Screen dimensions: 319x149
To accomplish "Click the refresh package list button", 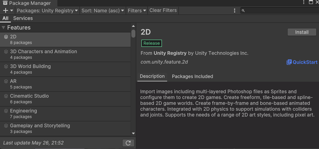I will 128,143.
